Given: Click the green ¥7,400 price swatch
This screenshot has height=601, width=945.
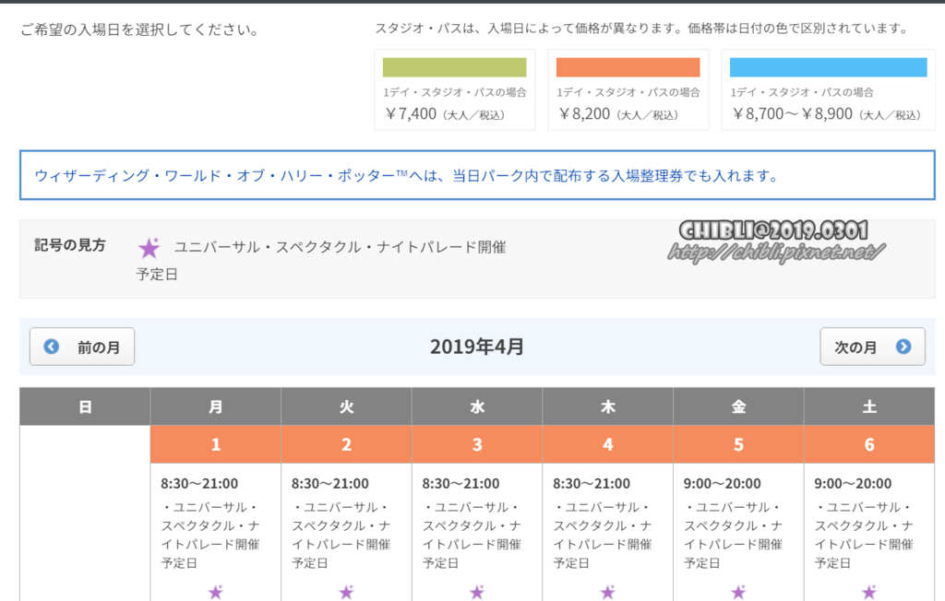Looking at the screenshot, I should coord(454,67).
